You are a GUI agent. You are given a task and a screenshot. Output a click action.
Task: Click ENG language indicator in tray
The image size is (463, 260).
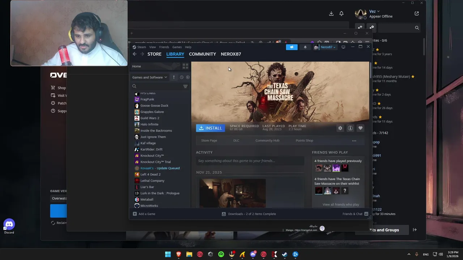click(x=426, y=254)
